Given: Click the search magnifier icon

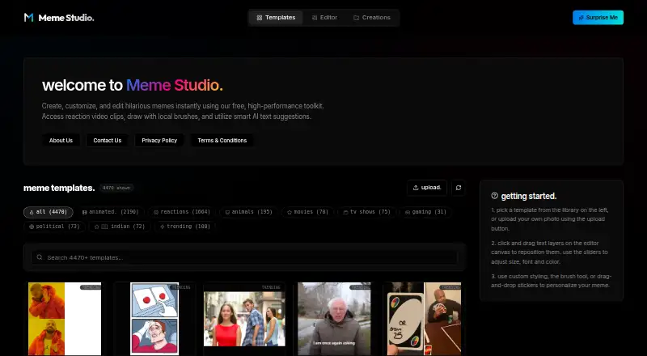Looking at the screenshot, I should 40,257.
